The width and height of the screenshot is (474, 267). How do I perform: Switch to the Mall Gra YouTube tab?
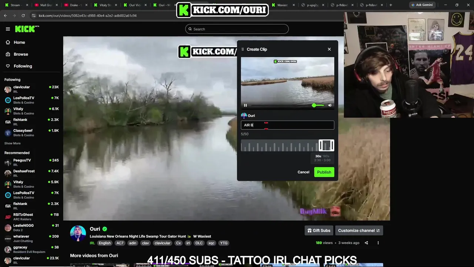[x=45, y=5]
